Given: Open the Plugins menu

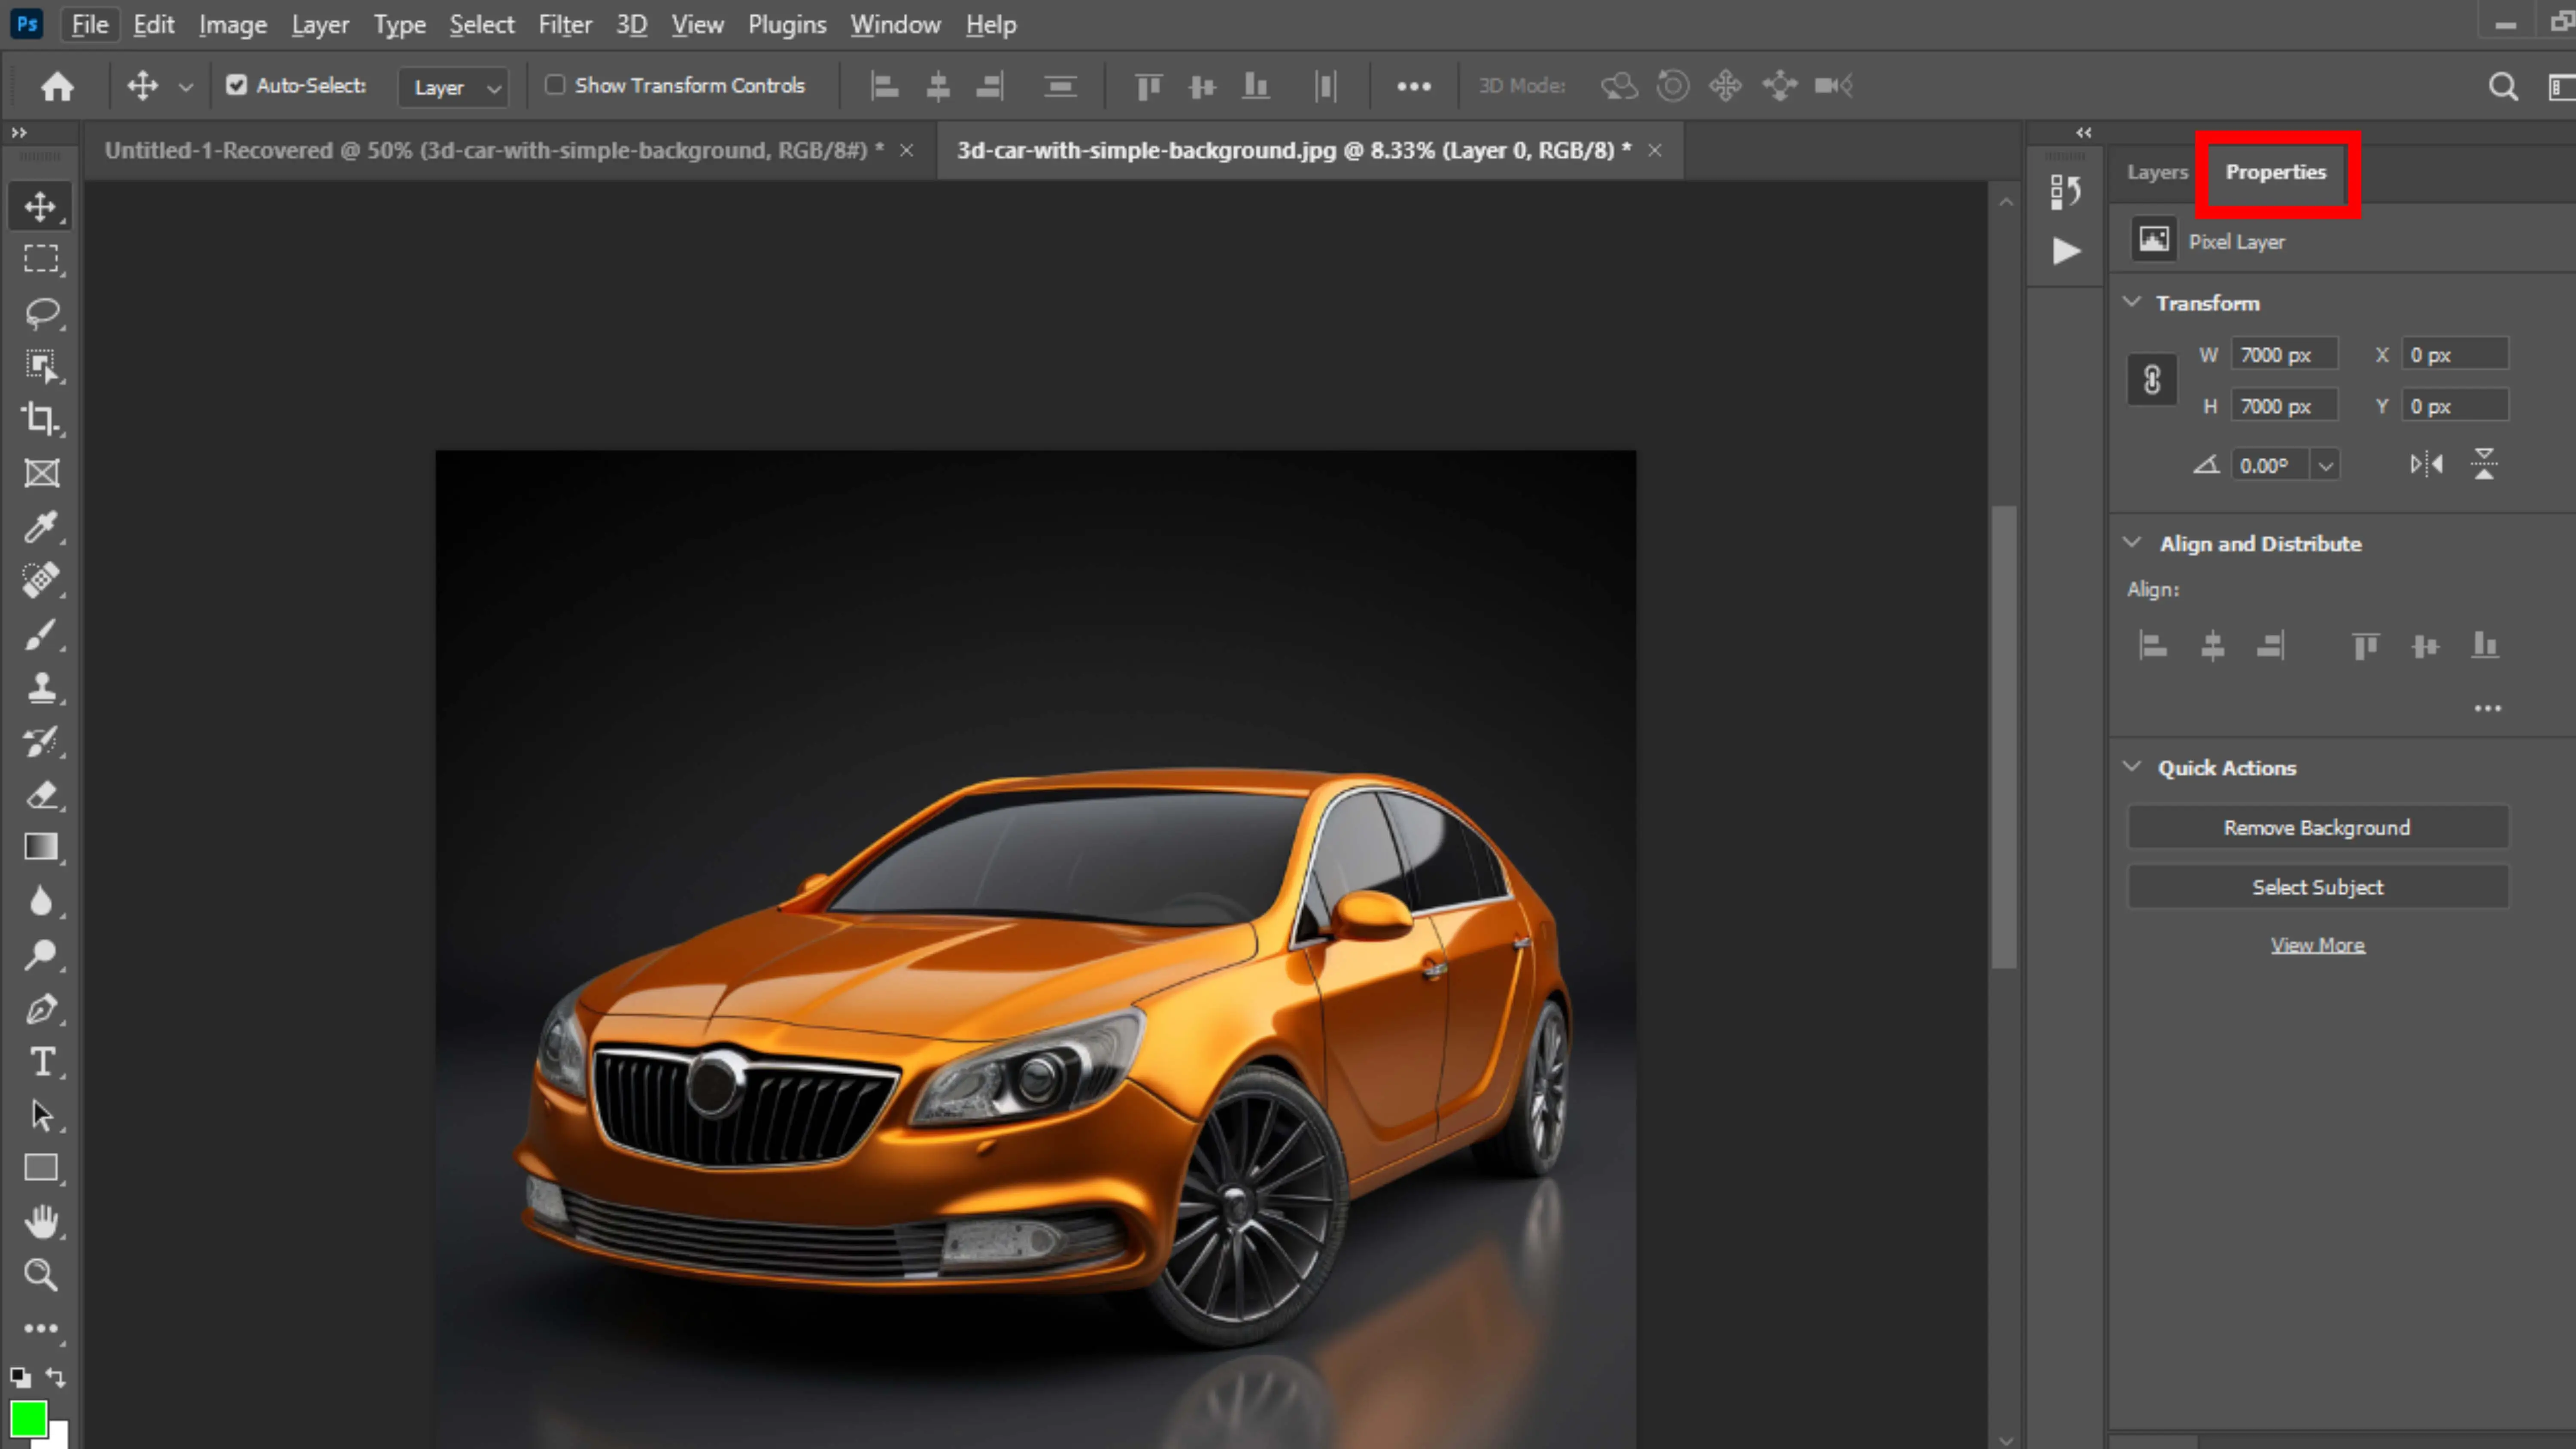Looking at the screenshot, I should click(x=787, y=25).
